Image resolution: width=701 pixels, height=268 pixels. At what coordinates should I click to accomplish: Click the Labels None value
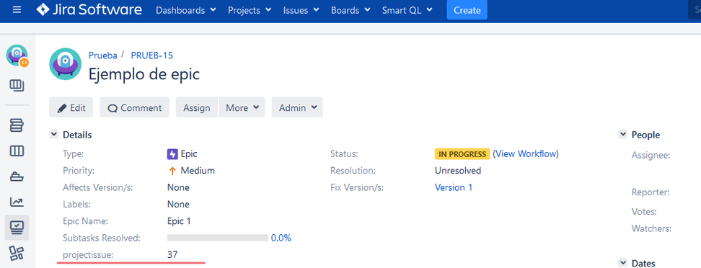pos(178,205)
